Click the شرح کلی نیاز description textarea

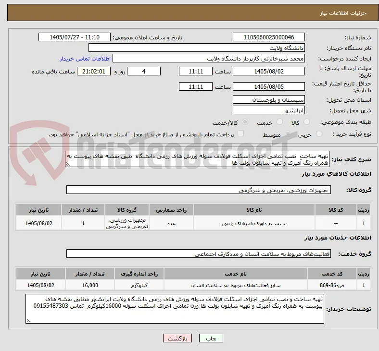197,159
